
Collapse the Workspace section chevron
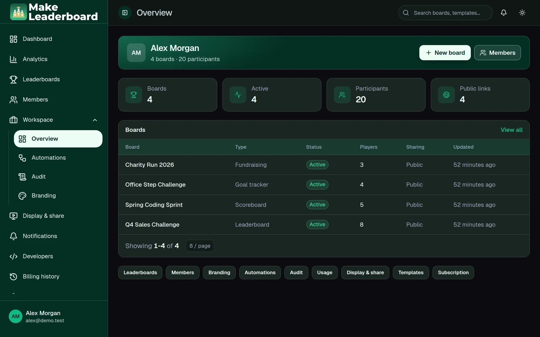point(95,120)
